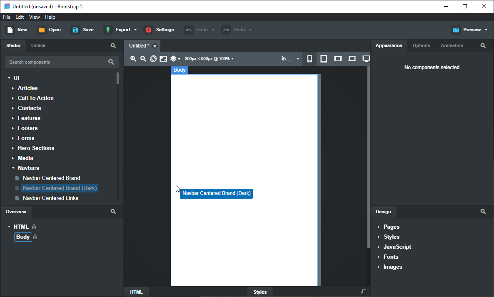The height and width of the screenshot is (297, 494).
Task: Click the fit-to-screen canvas icon
Action: click(x=163, y=59)
